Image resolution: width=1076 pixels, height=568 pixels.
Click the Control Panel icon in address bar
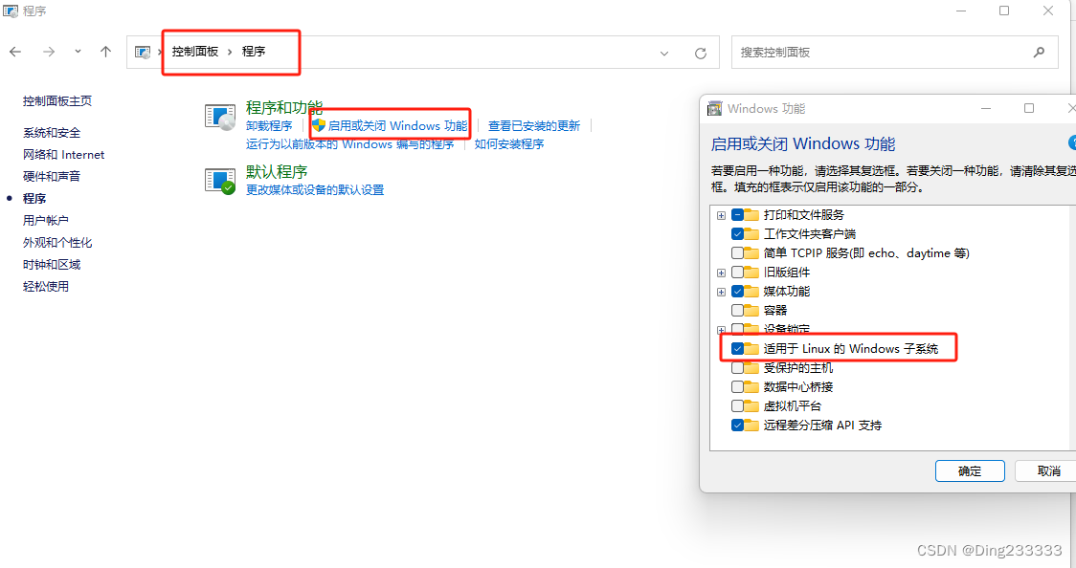pyautogui.click(x=142, y=52)
